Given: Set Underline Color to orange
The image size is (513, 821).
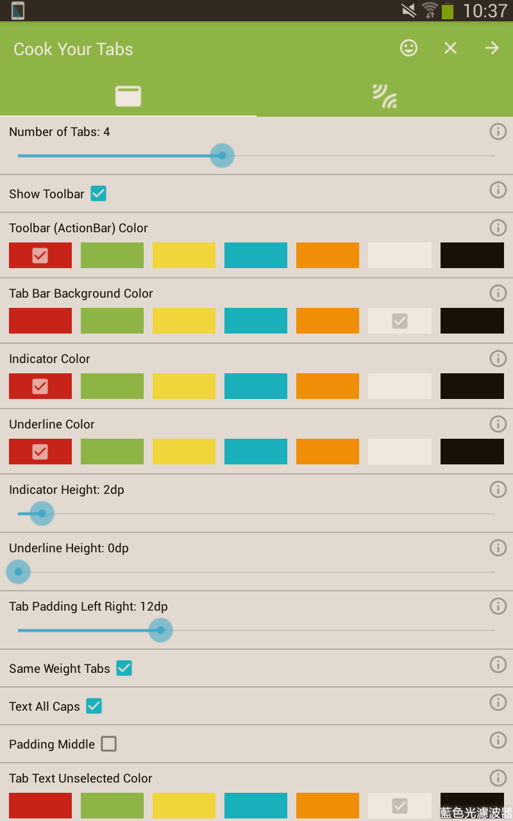Looking at the screenshot, I should [x=328, y=452].
